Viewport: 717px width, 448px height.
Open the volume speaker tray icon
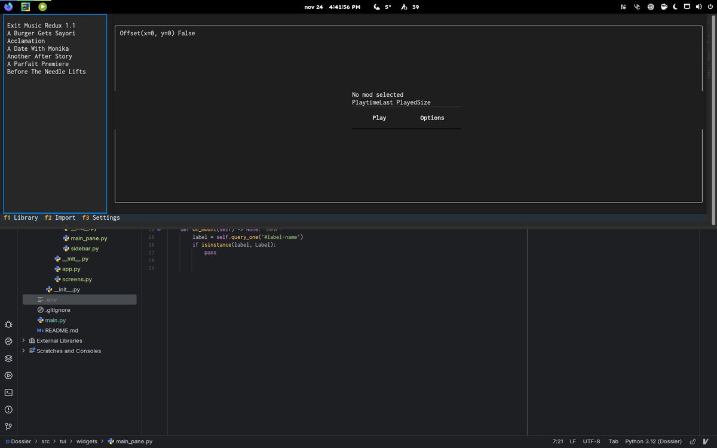tap(698, 7)
